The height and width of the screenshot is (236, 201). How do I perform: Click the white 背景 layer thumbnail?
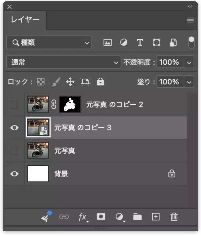[38, 173]
